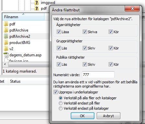This screenshot has height=124, width=145.
Task: Select the pdfArchive2 row name
Action: 20,36
